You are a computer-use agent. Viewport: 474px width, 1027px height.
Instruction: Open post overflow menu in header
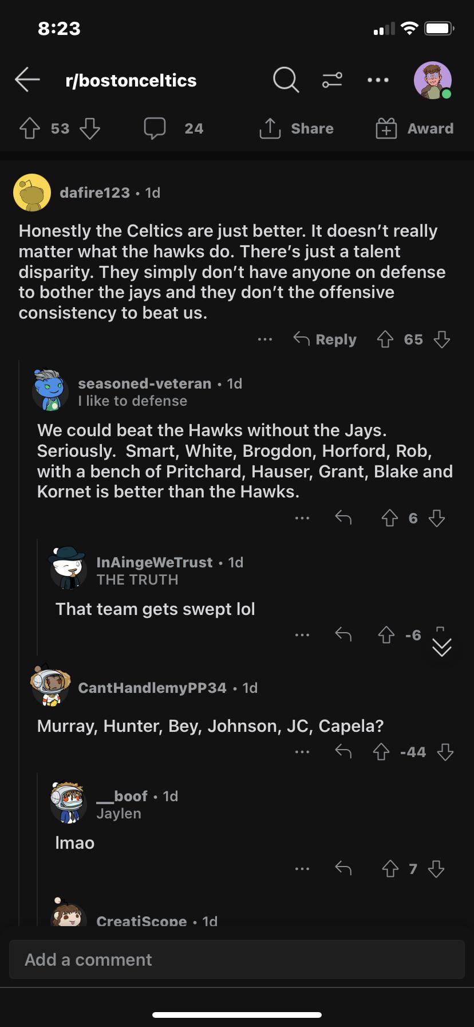(378, 80)
